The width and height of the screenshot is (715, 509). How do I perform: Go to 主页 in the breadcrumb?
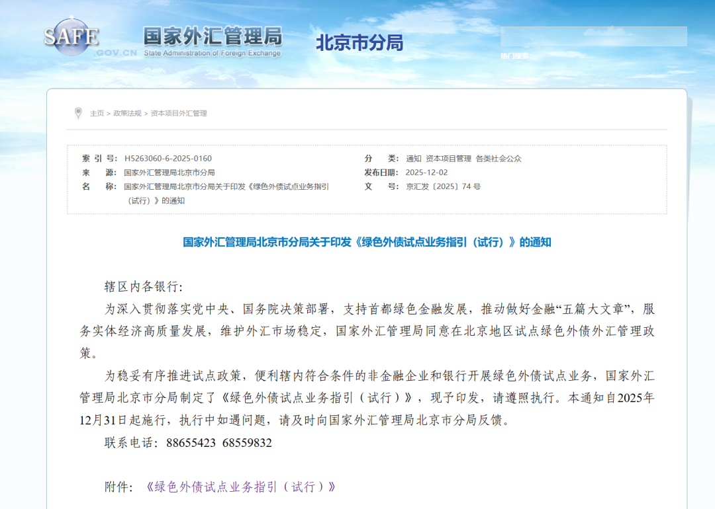pos(97,113)
